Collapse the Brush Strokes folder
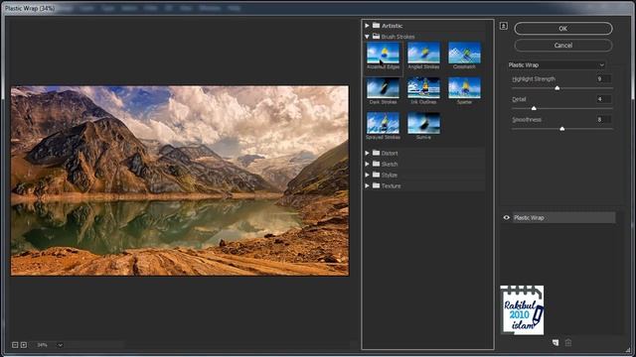 point(367,37)
